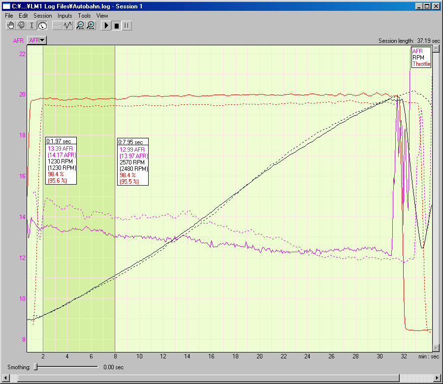This screenshot has height=384, width=443.
Task: Click the Smoothing slider thumb
Action: (x=36, y=367)
